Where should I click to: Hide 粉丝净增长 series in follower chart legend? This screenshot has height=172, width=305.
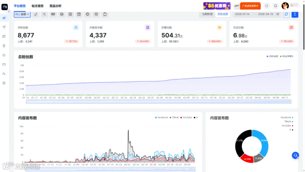pyautogui.click(x=286, y=56)
